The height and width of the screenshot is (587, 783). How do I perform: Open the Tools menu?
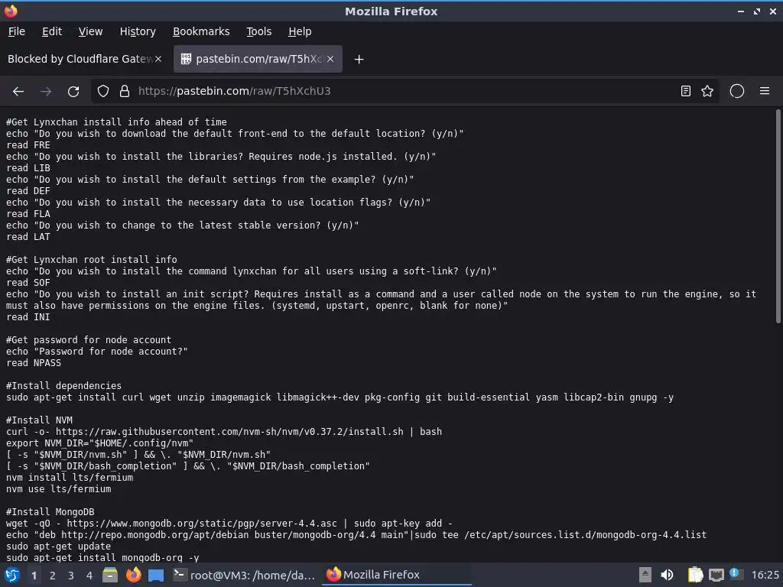click(258, 31)
